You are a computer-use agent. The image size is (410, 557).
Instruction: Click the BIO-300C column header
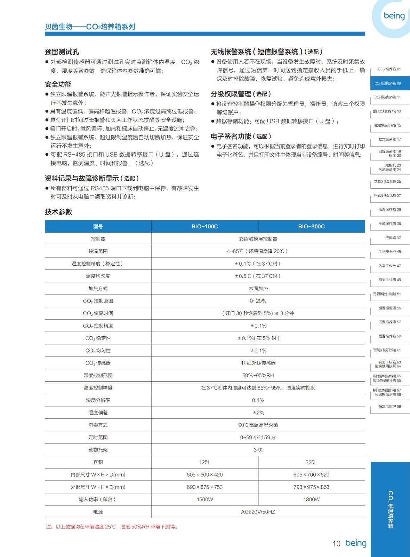click(311, 226)
